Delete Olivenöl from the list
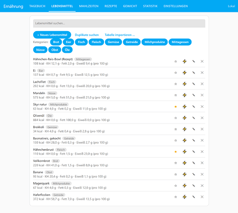This screenshot has height=213, width=238. (x=202, y=118)
